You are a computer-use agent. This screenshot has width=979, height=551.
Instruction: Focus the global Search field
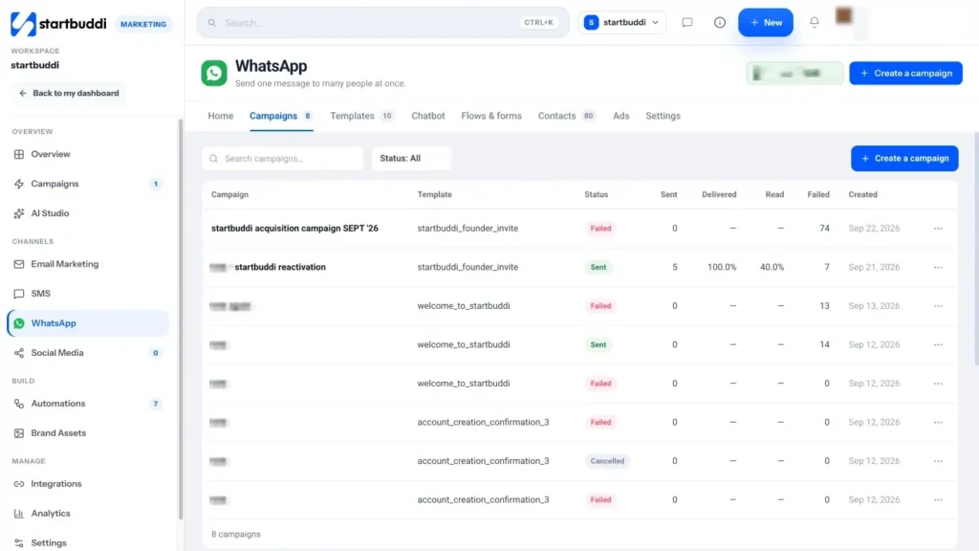(x=382, y=23)
